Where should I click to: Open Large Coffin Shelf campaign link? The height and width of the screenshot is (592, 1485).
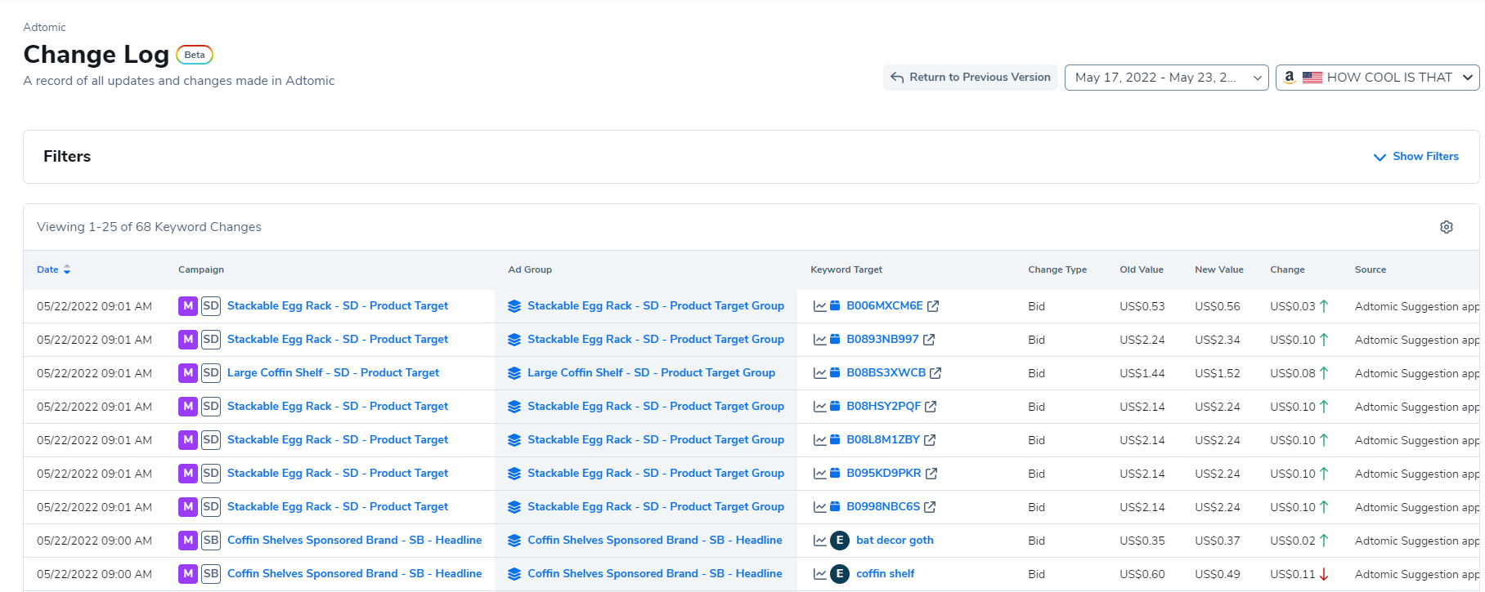333,373
